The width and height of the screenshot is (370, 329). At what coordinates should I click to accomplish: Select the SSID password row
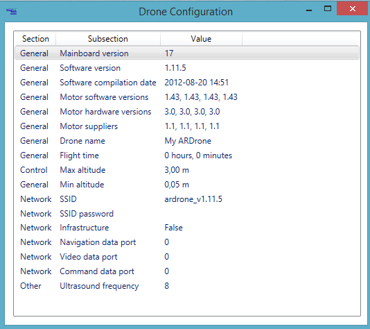[x=187, y=214]
